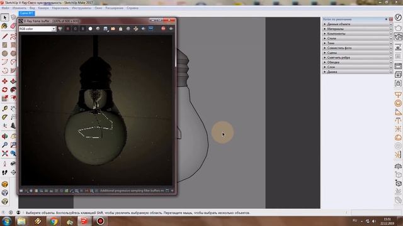Start interactive render teapot-hand icon
The height and width of the screenshot is (226, 403).
pos(398,37)
